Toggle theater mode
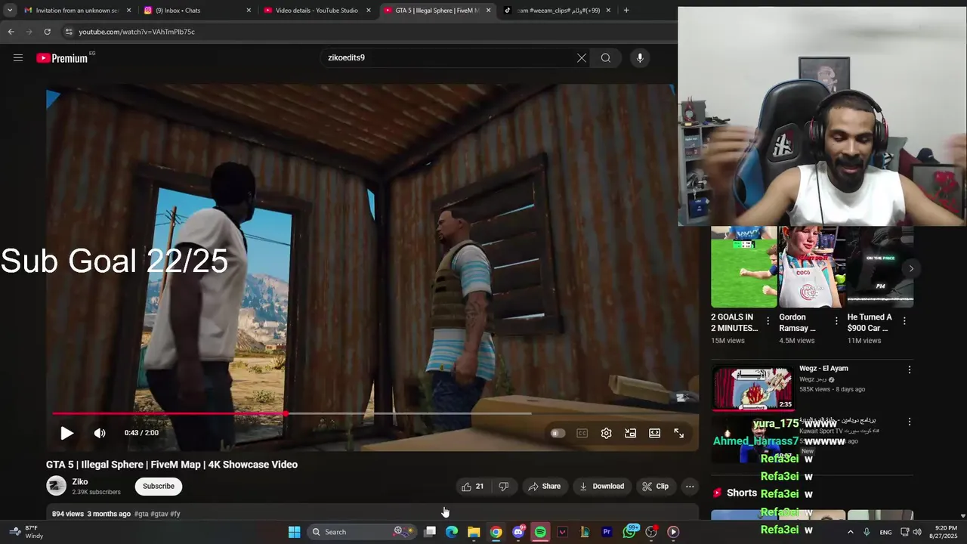 [654, 433]
